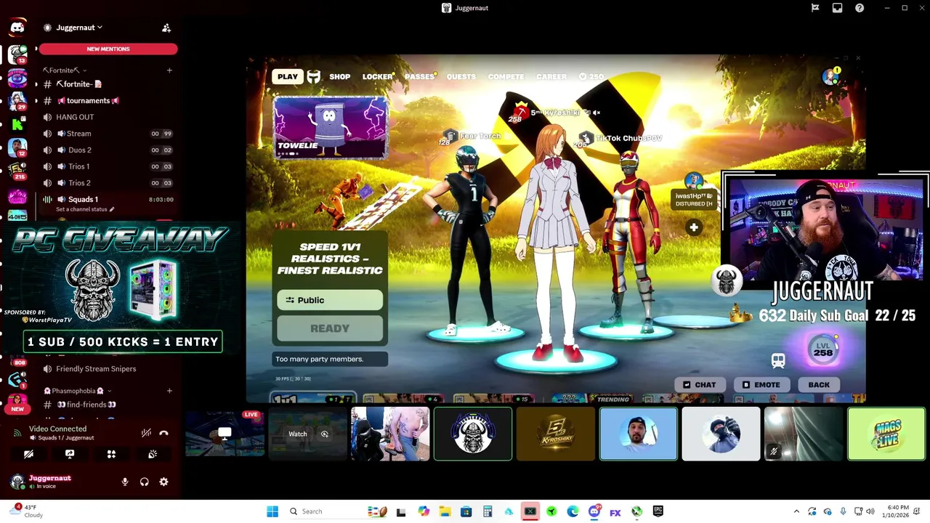Image resolution: width=930 pixels, height=523 pixels.
Task: Open Microsoft Edge in taskbar
Action: (573, 511)
